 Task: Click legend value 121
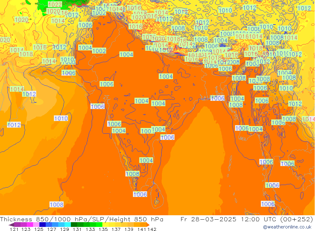click(14, 229)
